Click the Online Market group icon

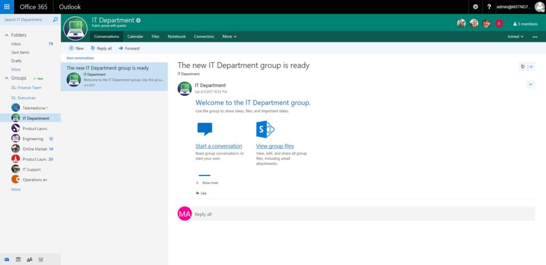(x=15, y=149)
